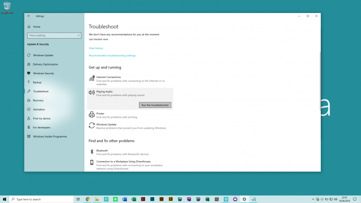Viewport: 361px width, 203px height.
Task: Click the Internet Connections antenna icon
Action: tap(92, 78)
